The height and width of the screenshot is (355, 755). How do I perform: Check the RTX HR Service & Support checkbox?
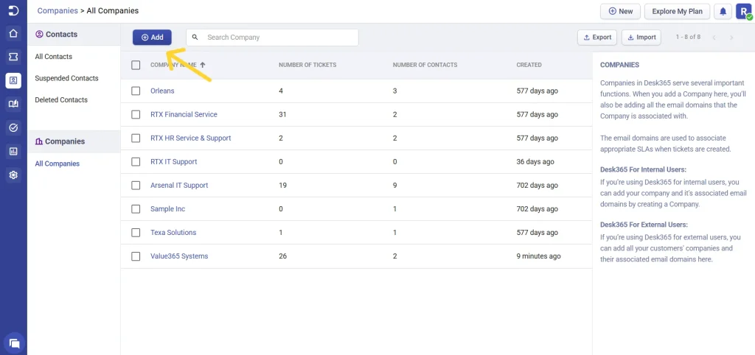point(136,138)
